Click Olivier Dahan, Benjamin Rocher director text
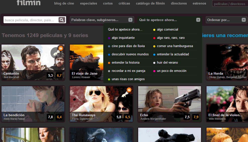This screenshot has width=248, height=142. 228,77
